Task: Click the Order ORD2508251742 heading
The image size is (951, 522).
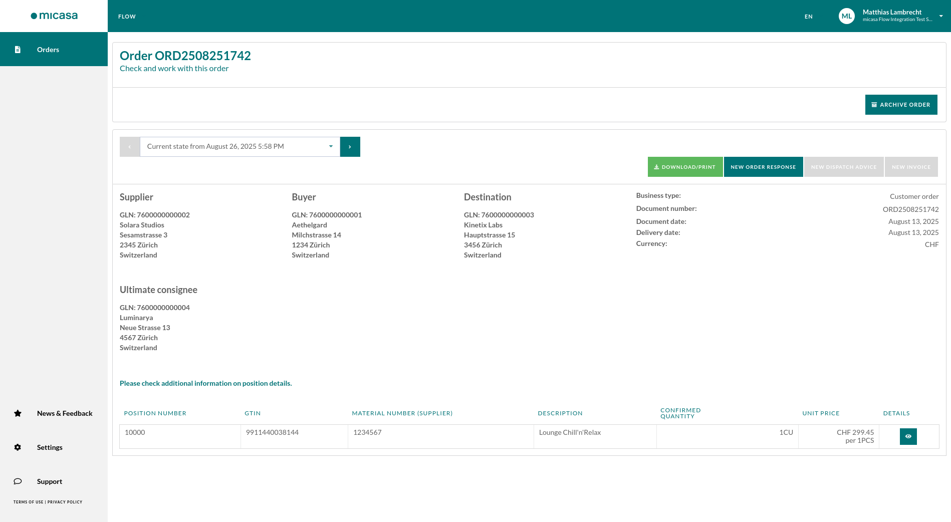Action: point(185,56)
